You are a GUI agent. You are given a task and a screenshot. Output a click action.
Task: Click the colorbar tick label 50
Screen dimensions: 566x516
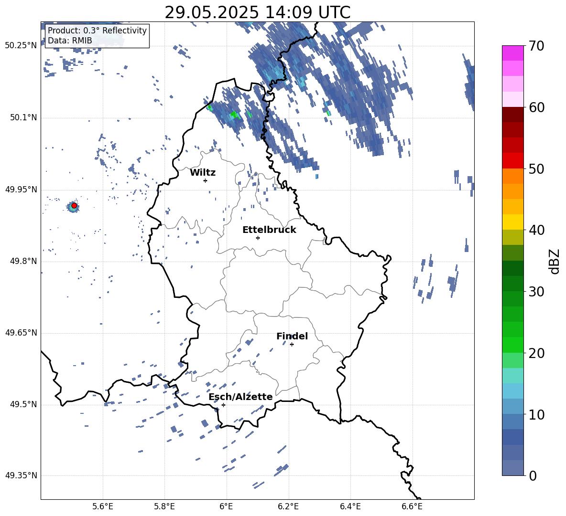pyautogui.click(x=536, y=169)
